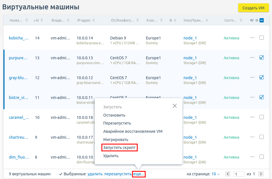Go to previous page arrow
The image size is (272, 179).
[228, 174]
